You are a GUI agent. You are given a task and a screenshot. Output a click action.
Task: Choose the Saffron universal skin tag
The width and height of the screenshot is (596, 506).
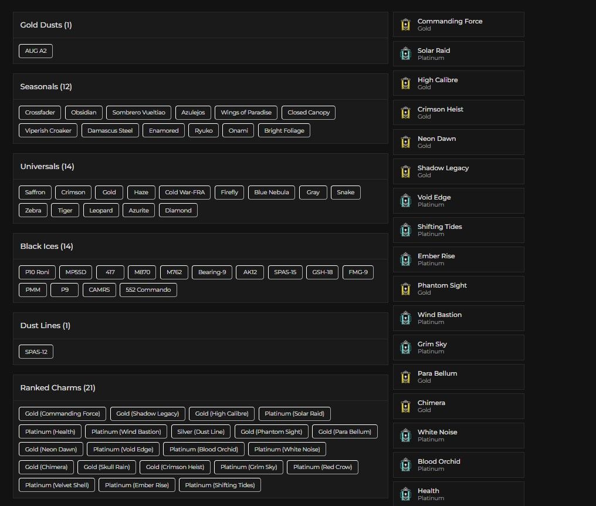pyautogui.click(x=35, y=193)
